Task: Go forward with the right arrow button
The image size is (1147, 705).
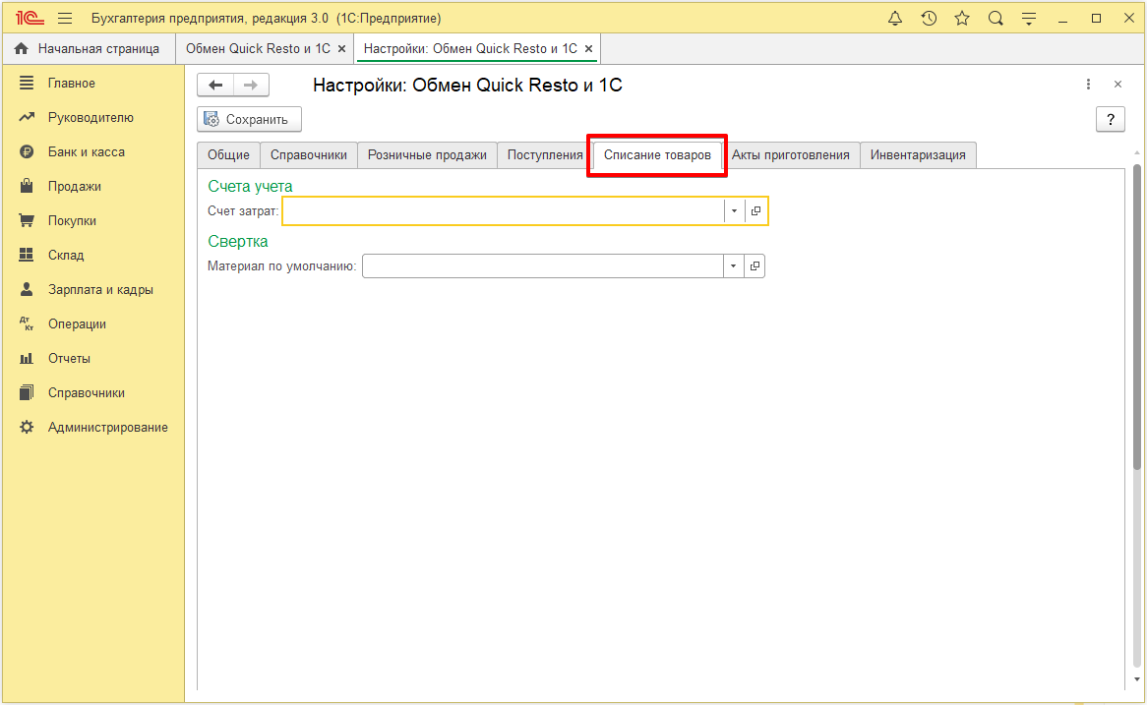Action: tap(251, 85)
